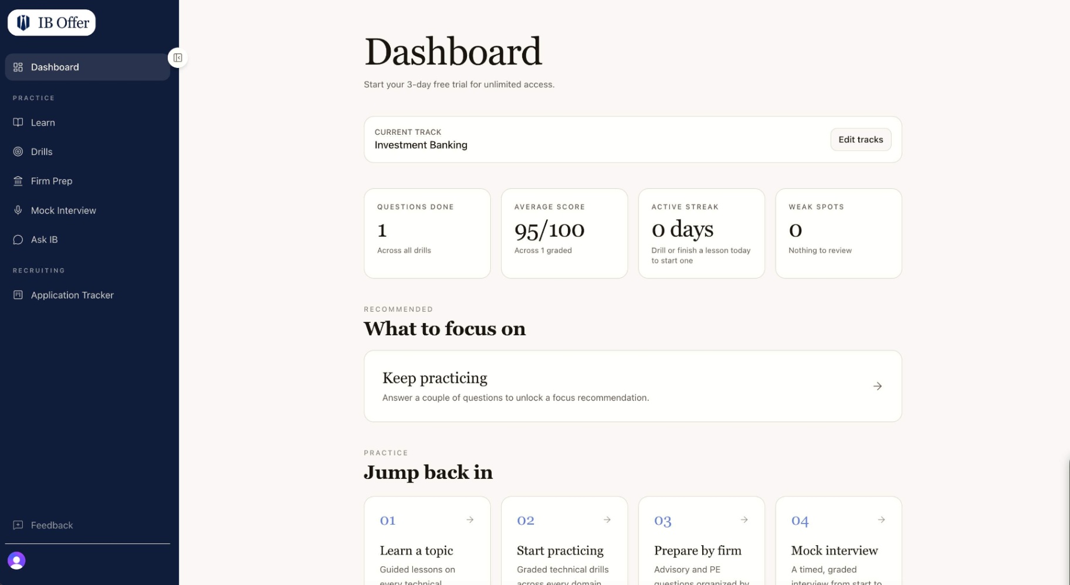Open the Drills target icon
1070x585 pixels.
pyautogui.click(x=18, y=152)
